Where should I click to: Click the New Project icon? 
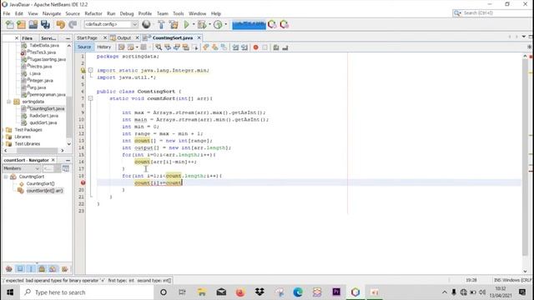pos(21,24)
